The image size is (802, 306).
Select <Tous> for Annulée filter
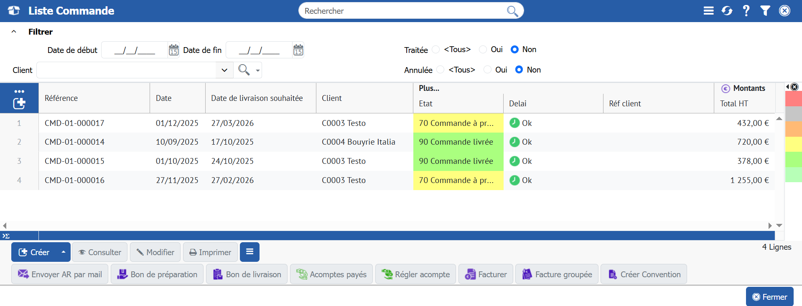(x=440, y=70)
